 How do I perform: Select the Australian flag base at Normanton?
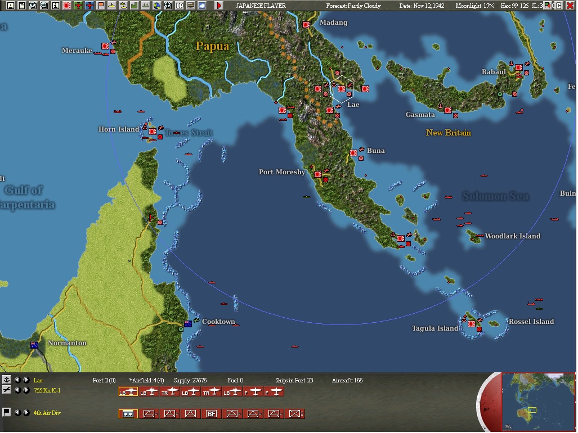point(34,345)
